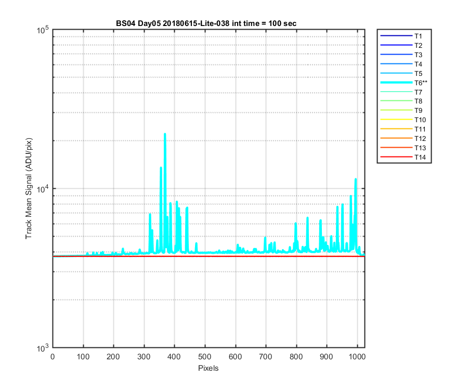Screen dimensions: 468x390
Task: Click the T11 legend entry
Action: pyautogui.click(x=403, y=129)
